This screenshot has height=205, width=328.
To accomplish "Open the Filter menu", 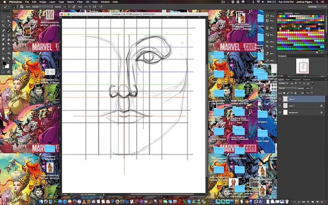I will [x=80, y=2].
